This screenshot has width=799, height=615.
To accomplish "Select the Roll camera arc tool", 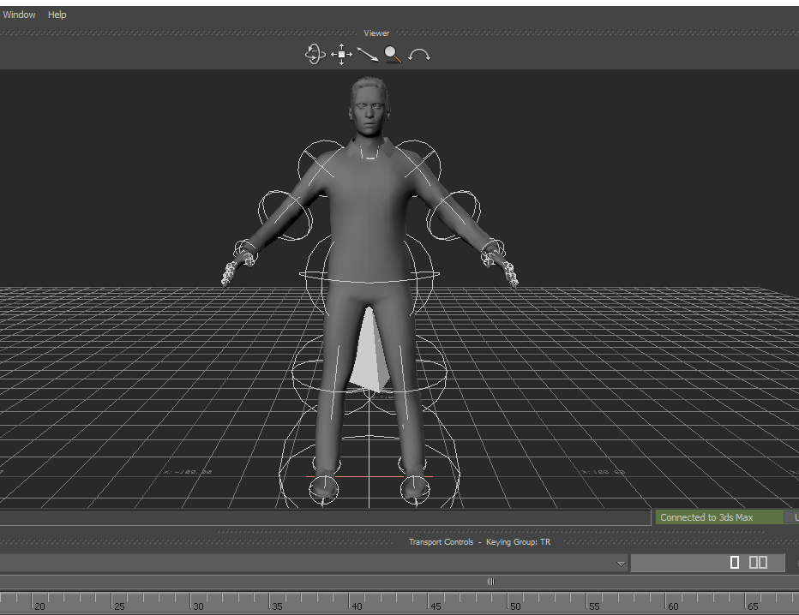I will [419, 55].
